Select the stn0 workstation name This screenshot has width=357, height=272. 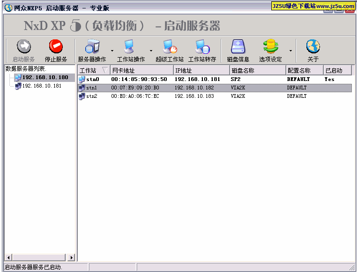tap(93, 80)
